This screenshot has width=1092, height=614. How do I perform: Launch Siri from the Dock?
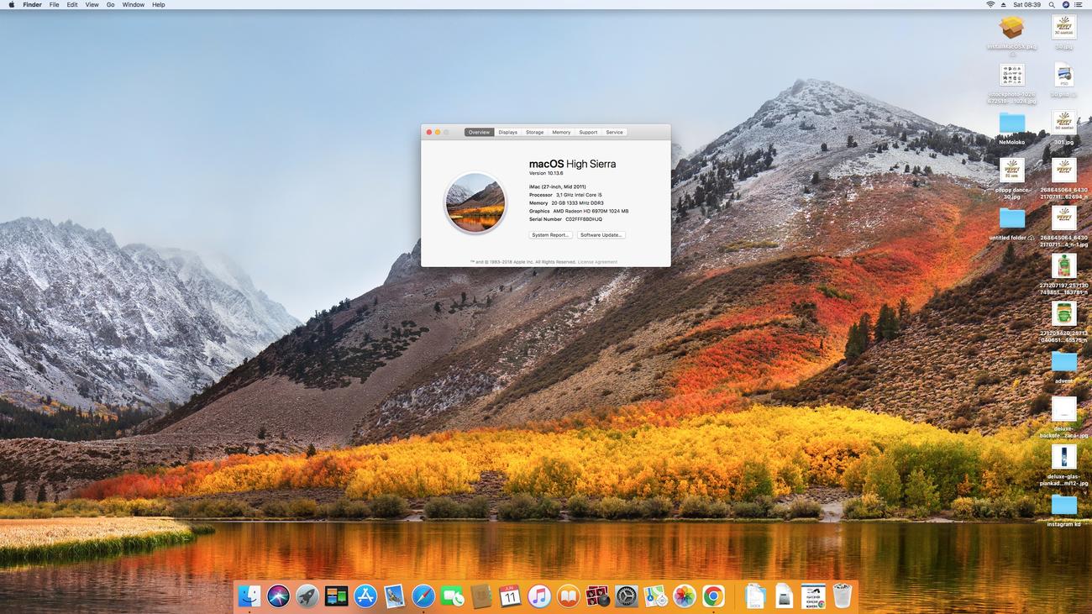pyautogui.click(x=278, y=596)
